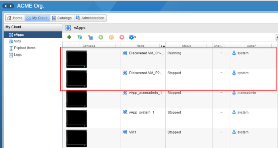
Task: Open the Administration tab
Action: (91, 18)
